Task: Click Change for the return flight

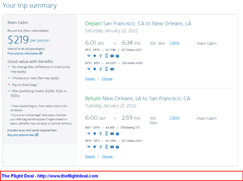Action: [x=107, y=156]
